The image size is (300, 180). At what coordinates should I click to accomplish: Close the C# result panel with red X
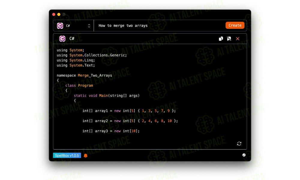click(238, 39)
